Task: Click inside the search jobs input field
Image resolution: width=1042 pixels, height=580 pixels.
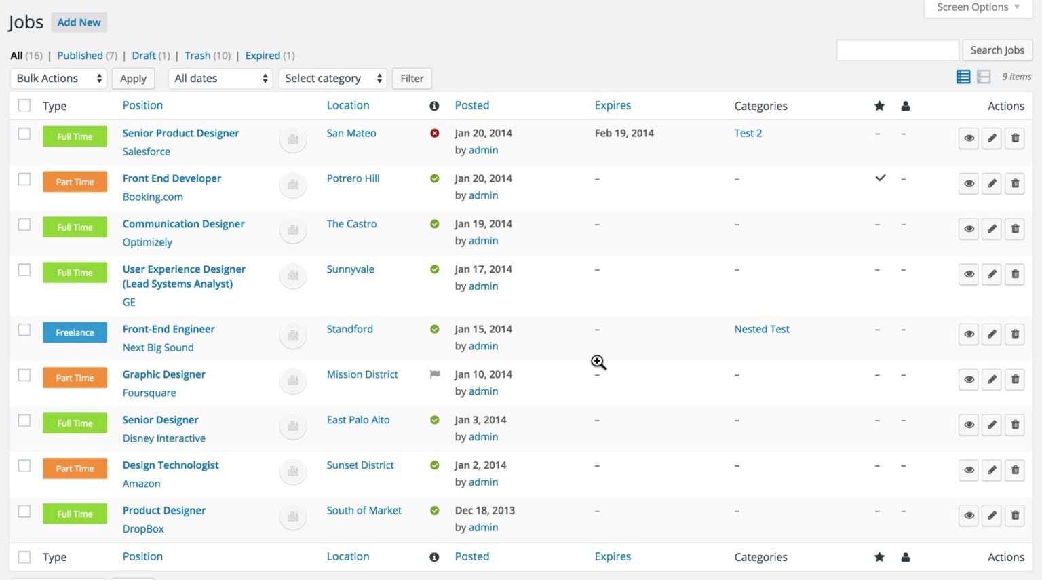Action: [x=897, y=50]
